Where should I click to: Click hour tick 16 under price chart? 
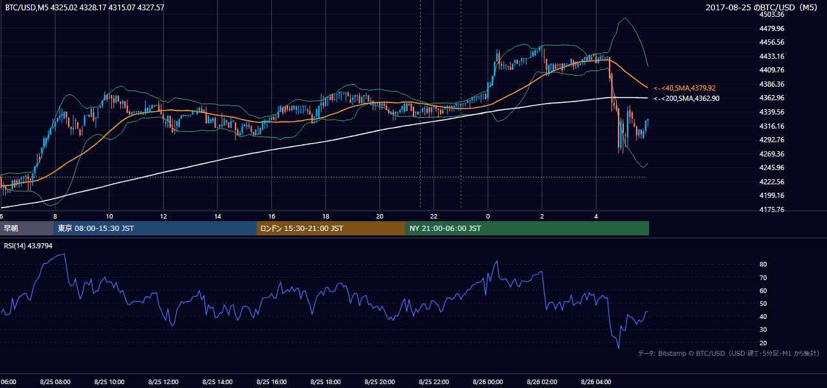[x=272, y=216]
